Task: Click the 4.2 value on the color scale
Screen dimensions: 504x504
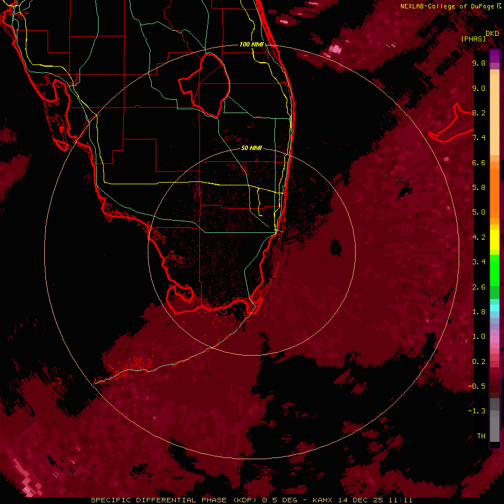Action: click(x=479, y=237)
